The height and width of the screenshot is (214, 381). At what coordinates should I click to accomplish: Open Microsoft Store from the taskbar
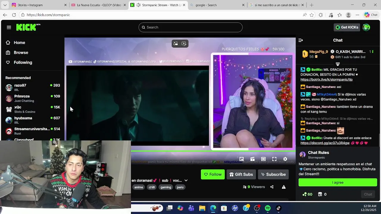click(224, 208)
